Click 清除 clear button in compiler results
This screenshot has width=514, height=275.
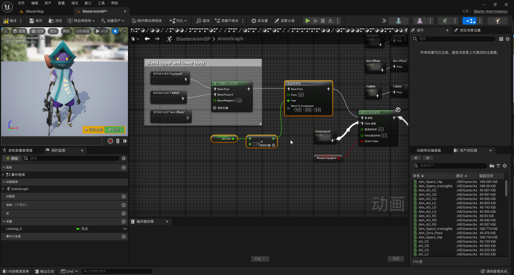pos(396,259)
